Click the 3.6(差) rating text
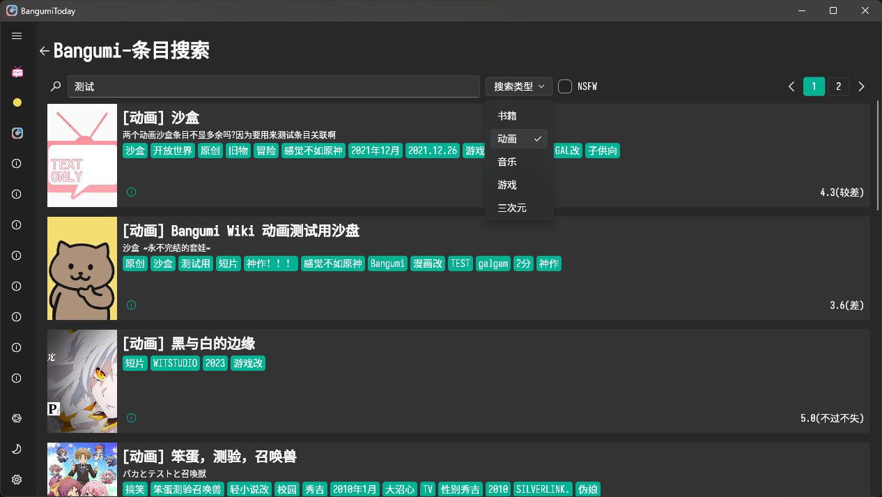The width and height of the screenshot is (882, 497). coord(846,305)
